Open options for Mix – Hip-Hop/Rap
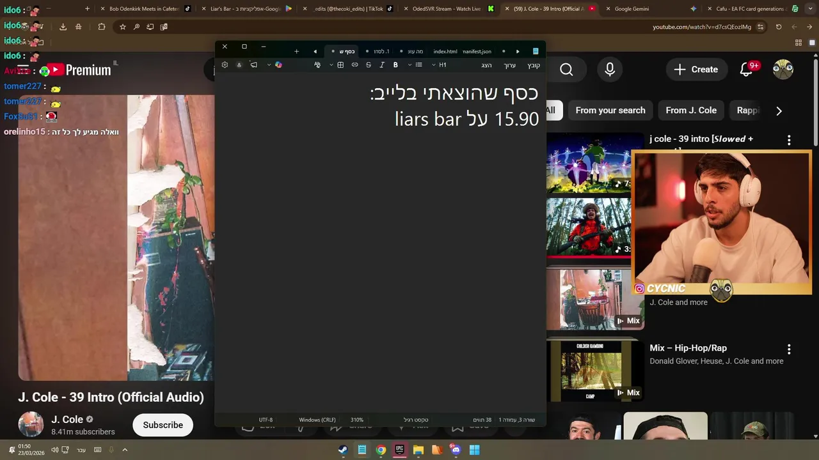Screen dimensions: 819x460 (x=789, y=349)
